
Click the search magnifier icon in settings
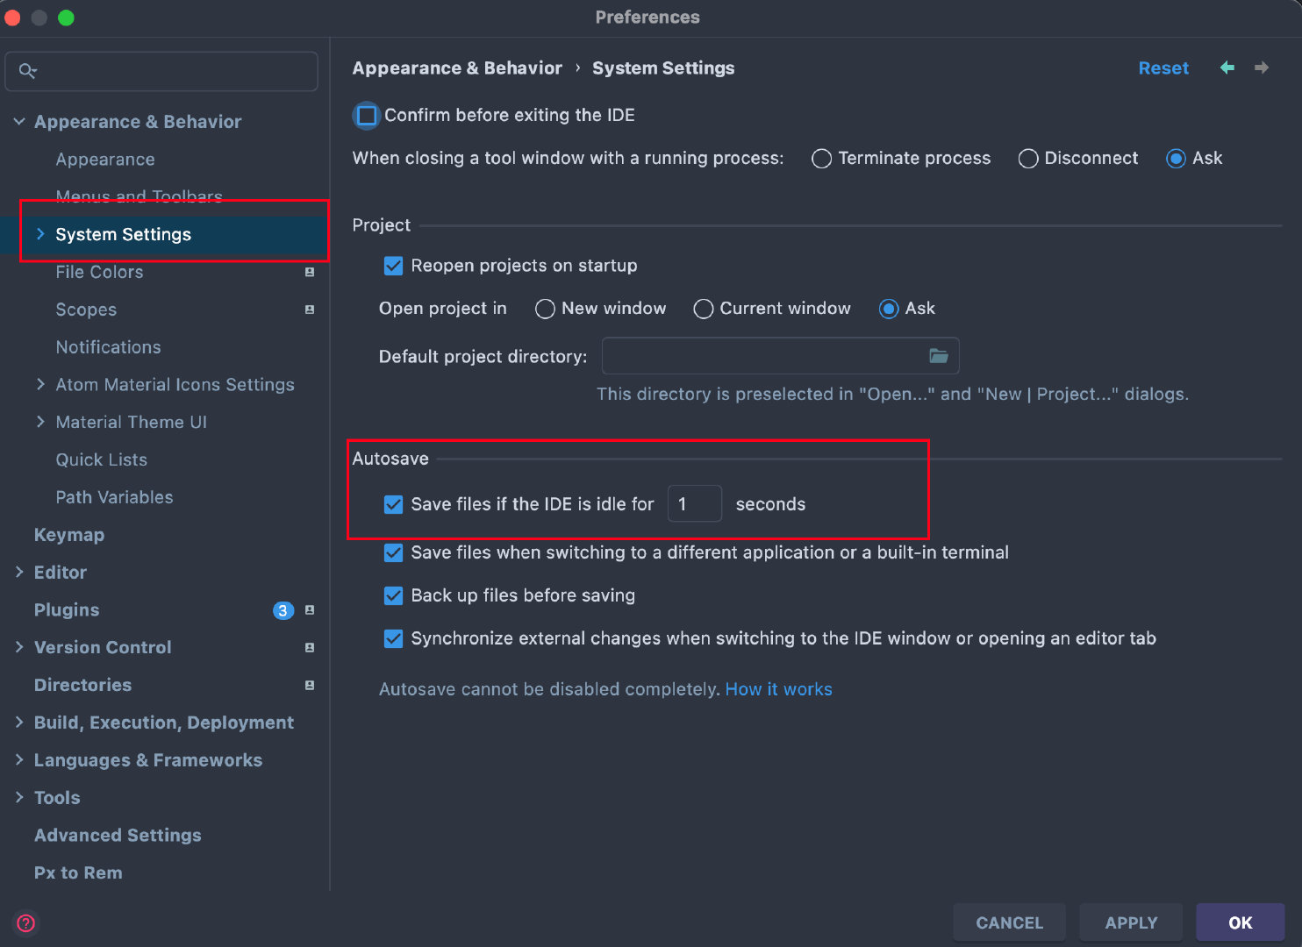coord(27,71)
